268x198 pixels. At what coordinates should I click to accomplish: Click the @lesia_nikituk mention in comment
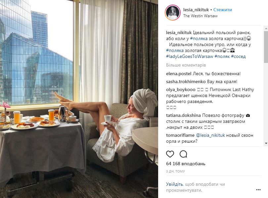[x=210, y=135]
